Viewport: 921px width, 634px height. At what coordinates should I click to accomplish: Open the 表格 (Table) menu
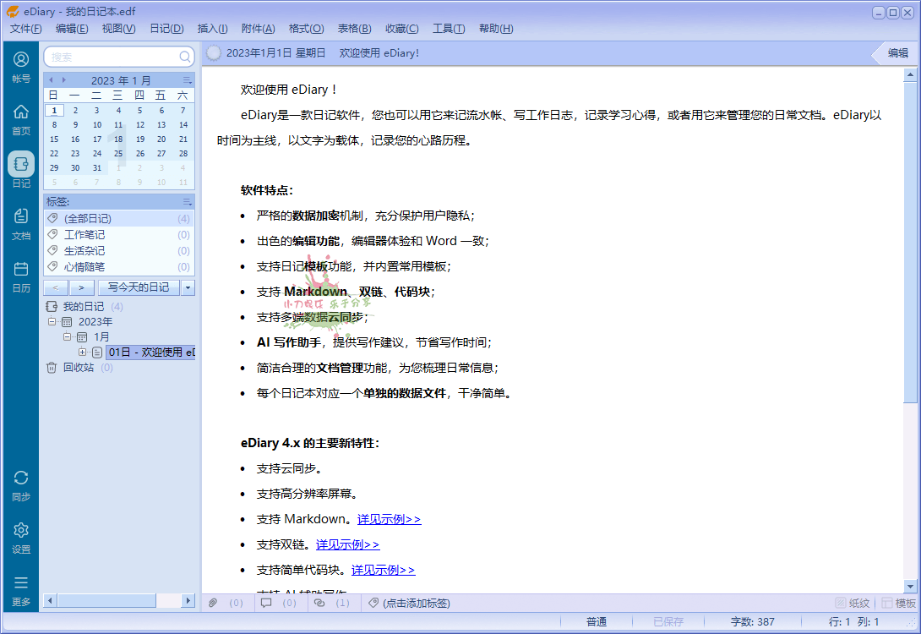coord(353,28)
